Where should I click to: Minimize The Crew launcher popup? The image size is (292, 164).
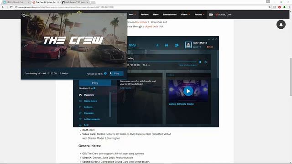click(x=121, y=15)
